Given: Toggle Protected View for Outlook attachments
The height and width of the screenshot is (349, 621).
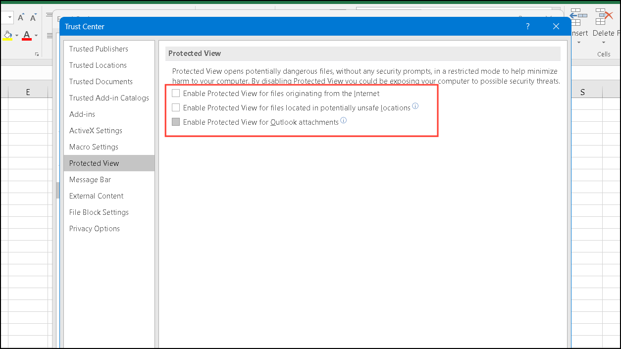Looking at the screenshot, I should pyautogui.click(x=176, y=121).
